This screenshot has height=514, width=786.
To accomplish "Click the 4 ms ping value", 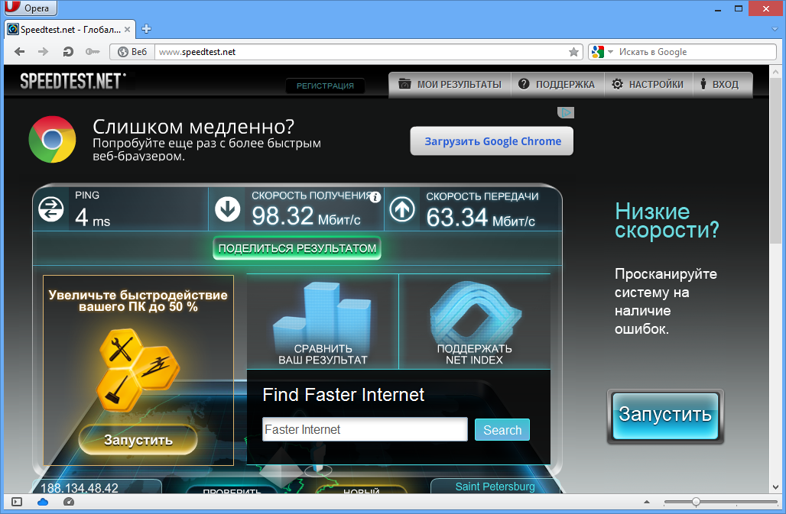I will [x=93, y=218].
